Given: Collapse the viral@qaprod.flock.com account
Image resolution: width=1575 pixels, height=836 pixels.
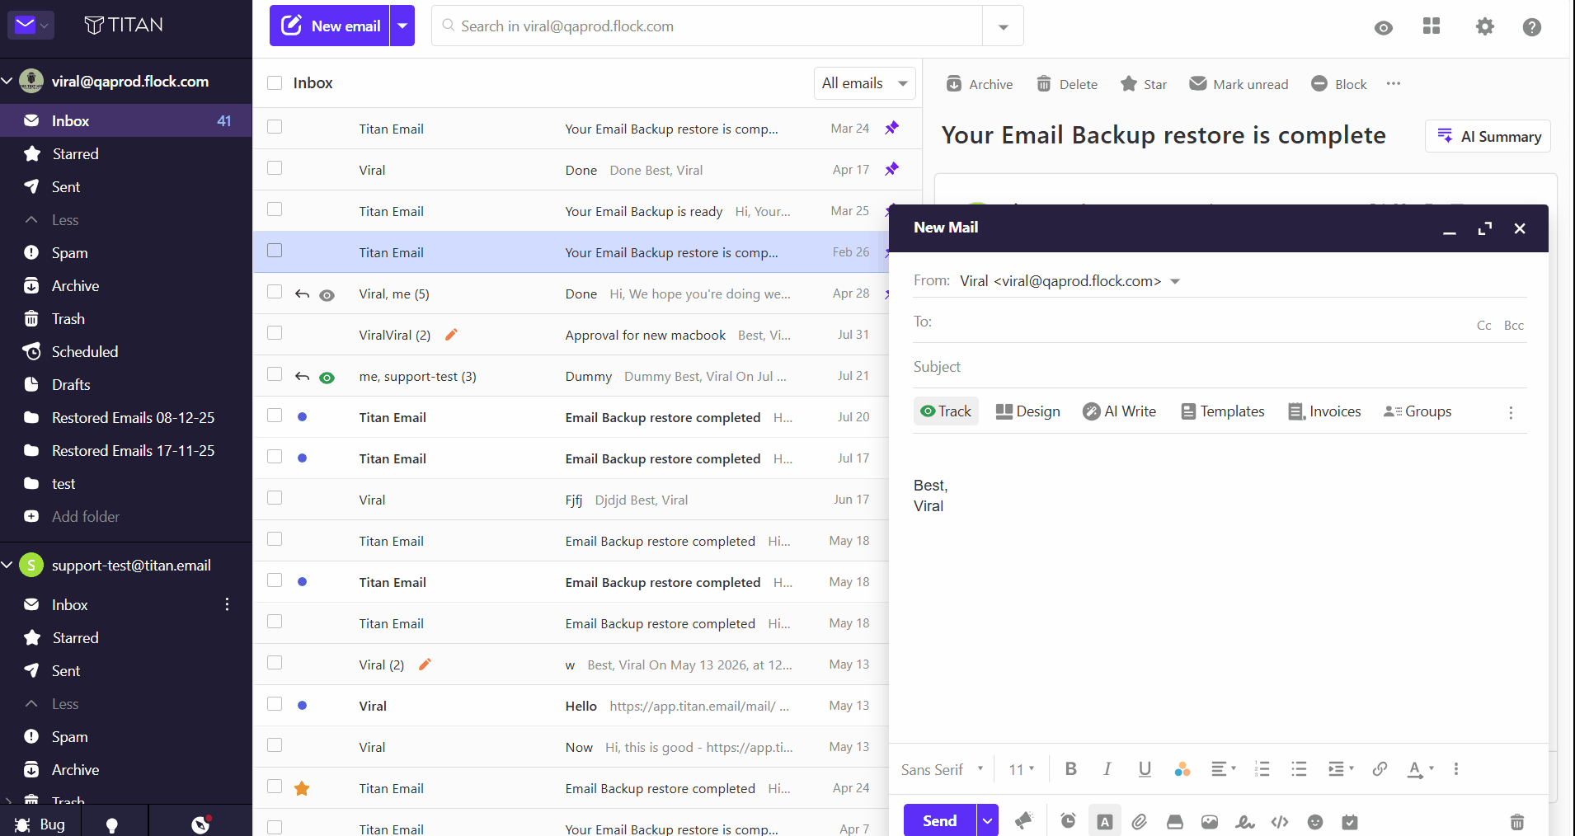Looking at the screenshot, I should 7,81.
